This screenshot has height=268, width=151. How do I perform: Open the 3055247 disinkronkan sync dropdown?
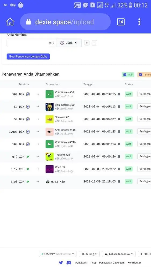pos(57,254)
